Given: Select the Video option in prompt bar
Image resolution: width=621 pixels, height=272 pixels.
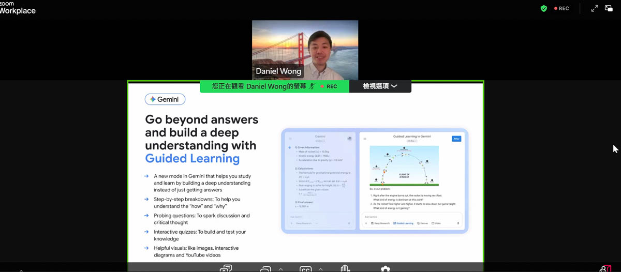Looking at the screenshot, I should 436,223.
